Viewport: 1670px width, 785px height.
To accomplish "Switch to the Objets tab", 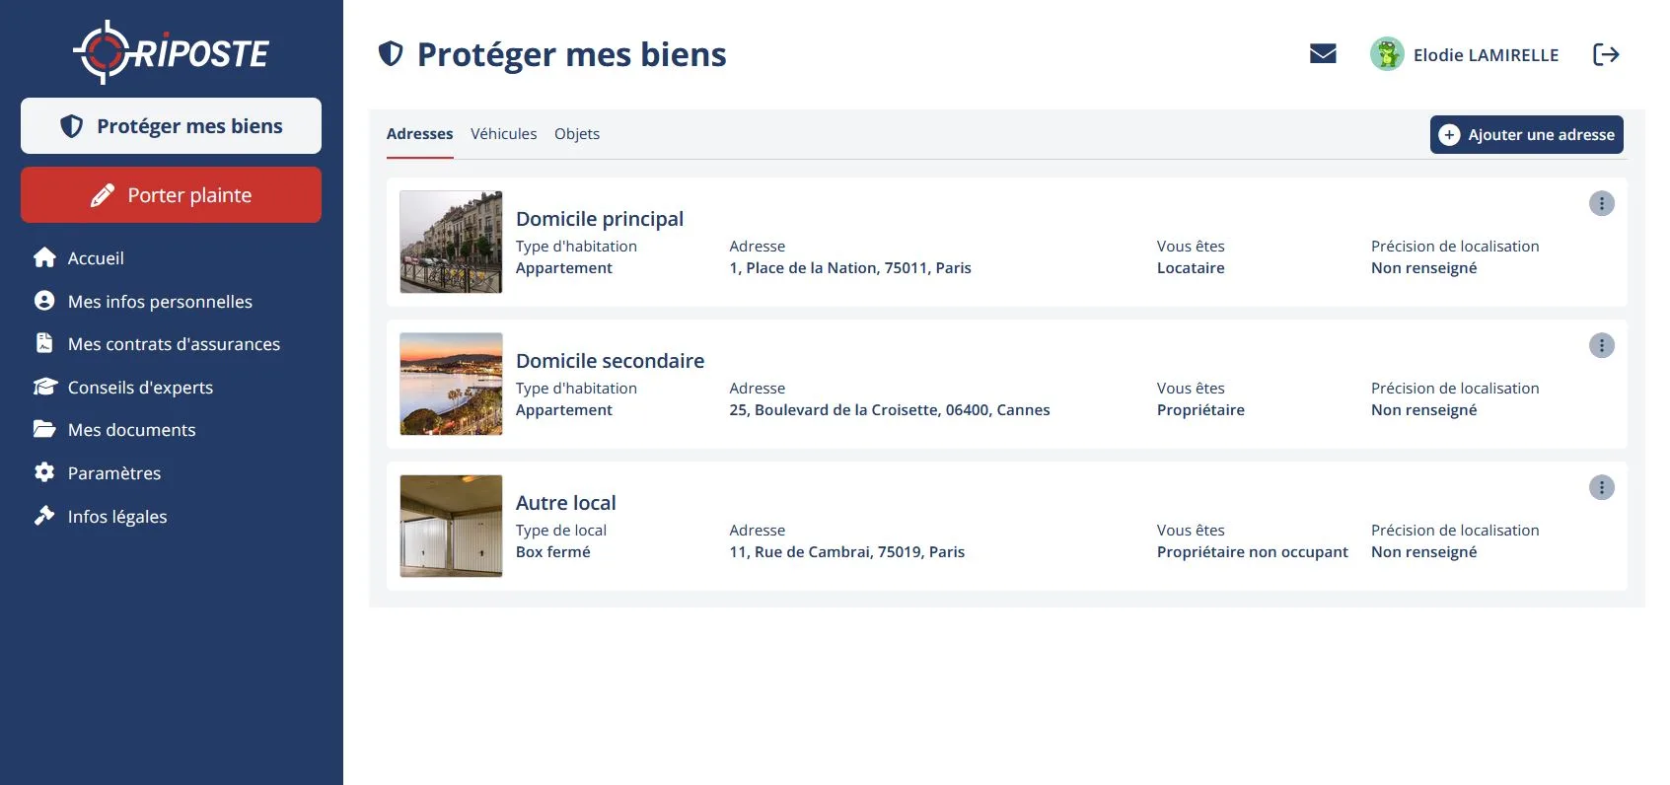I will pos(577,134).
